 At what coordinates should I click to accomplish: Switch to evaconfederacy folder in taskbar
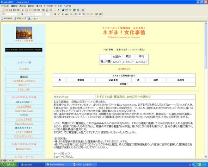[x=58, y=165]
